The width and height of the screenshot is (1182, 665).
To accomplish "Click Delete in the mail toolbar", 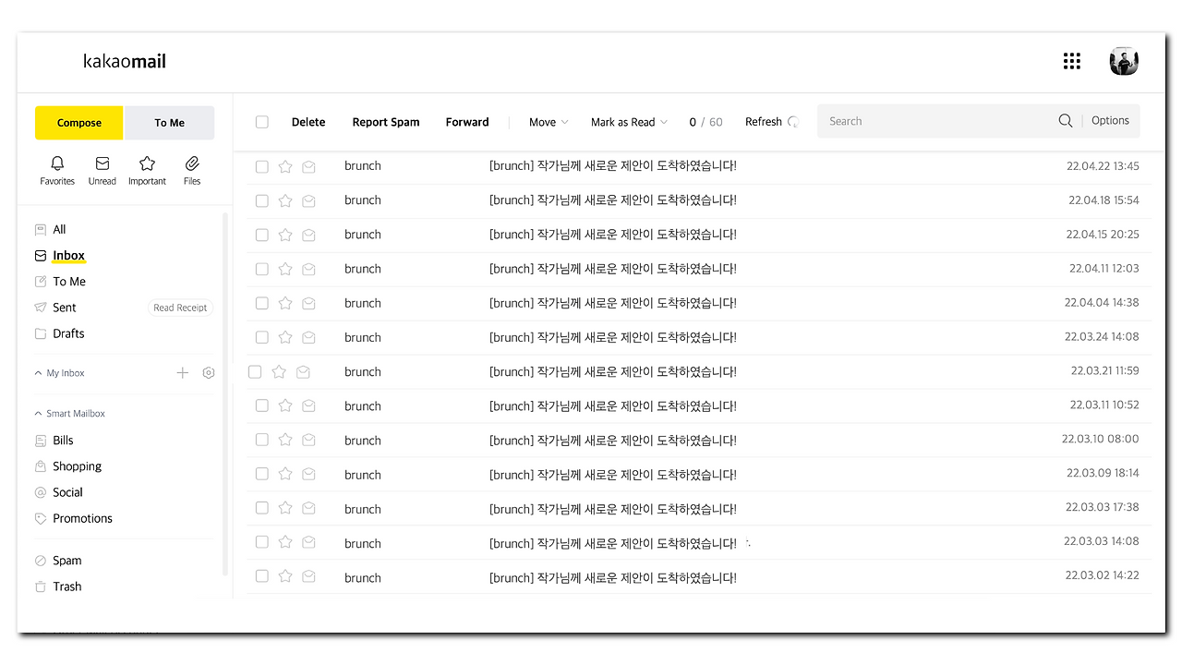I will point(308,122).
